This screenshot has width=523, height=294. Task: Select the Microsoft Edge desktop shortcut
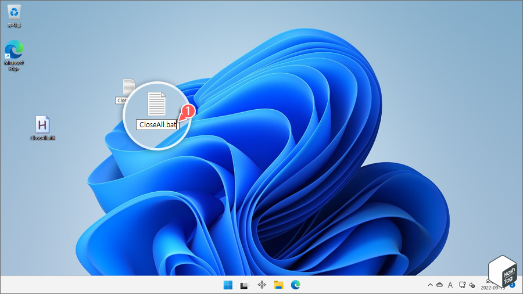pyautogui.click(x=14, y=55)
